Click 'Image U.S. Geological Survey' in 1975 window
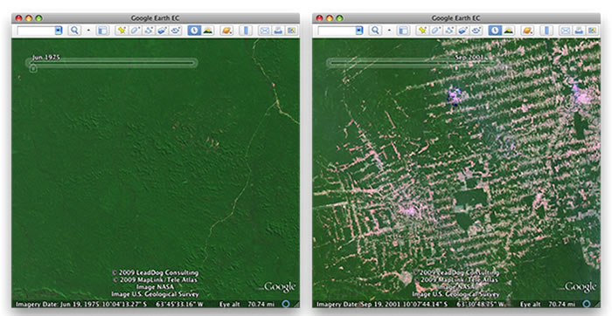The width and height of the screenshot is (612, 316). (x=155, y=294)
